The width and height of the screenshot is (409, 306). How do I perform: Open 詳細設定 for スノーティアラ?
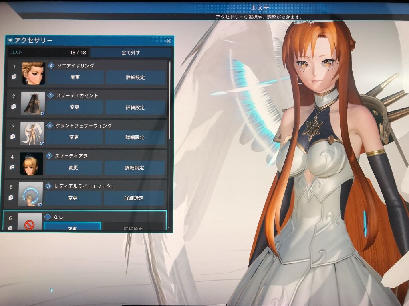point(135,168)
